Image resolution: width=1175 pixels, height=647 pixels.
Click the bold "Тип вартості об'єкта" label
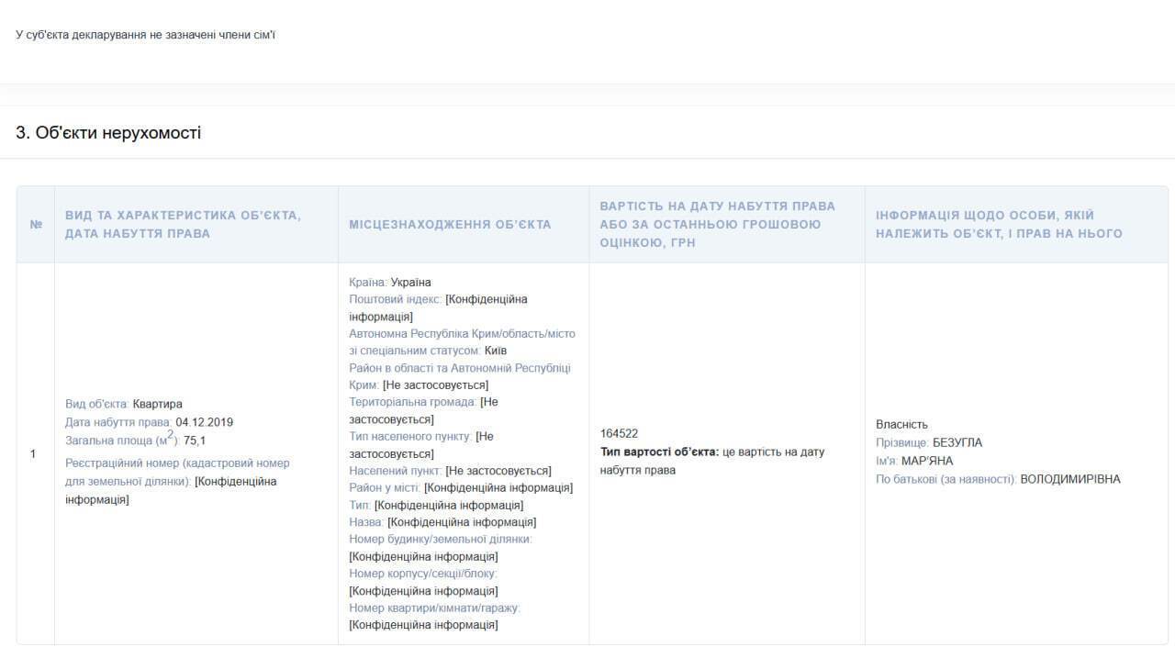(x=659, y=452)
